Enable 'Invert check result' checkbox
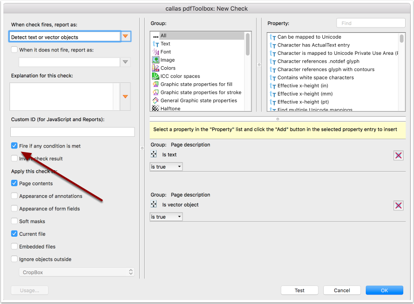The height and width of the screenshot is (304, 414). [x=14, y=158]
